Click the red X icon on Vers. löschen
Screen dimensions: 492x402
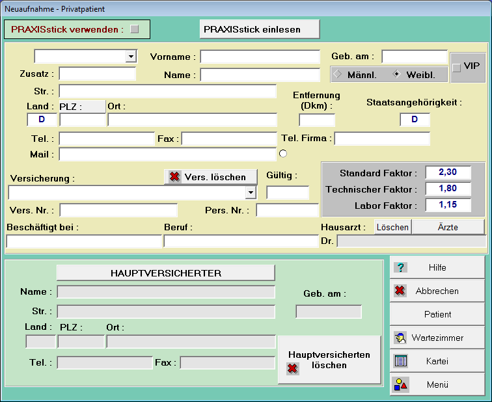click(x=174, y=177)
